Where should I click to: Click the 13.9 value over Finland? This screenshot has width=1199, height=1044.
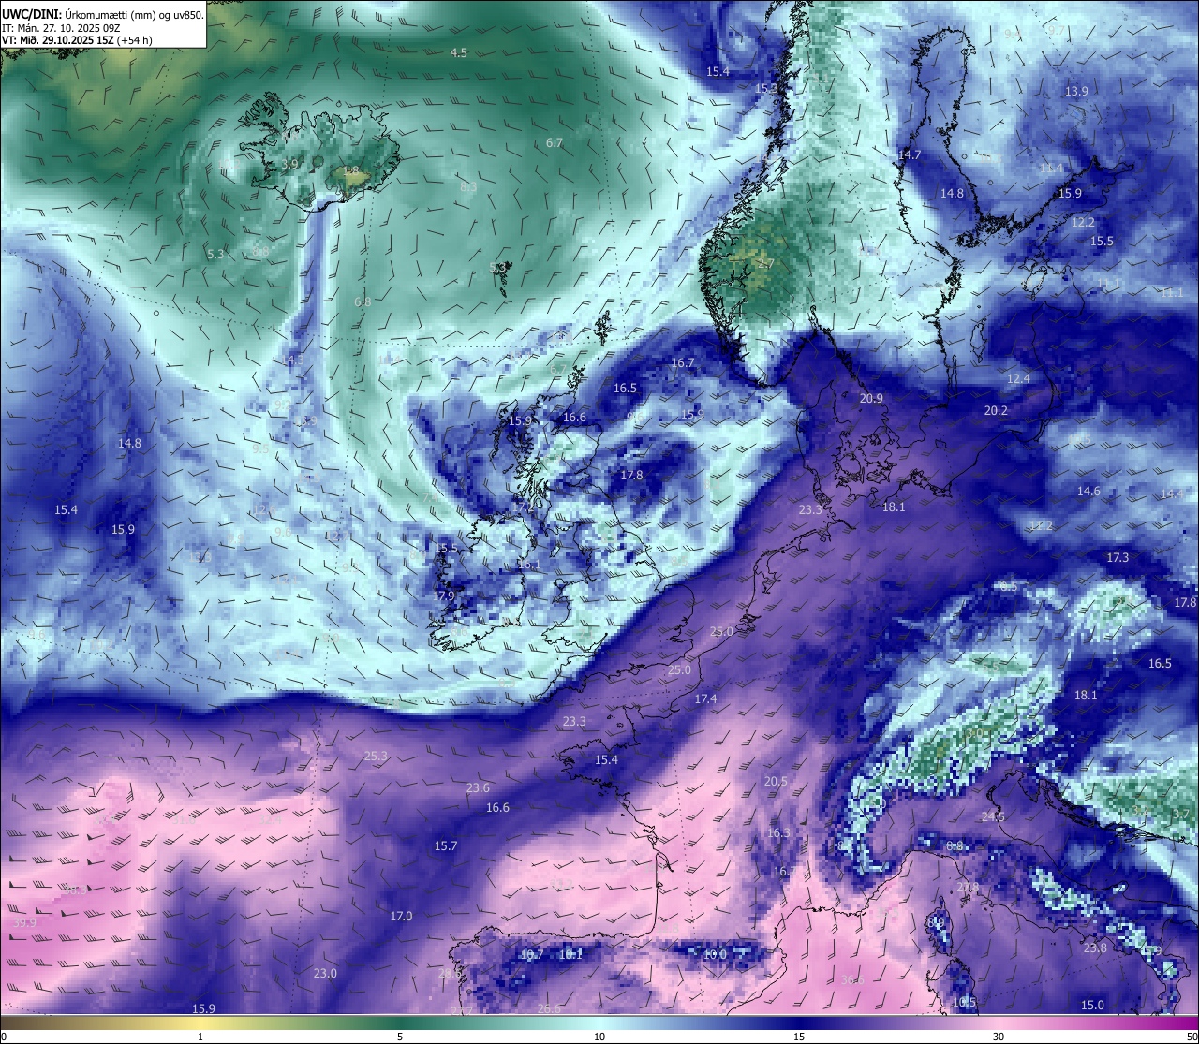[1076, 92]
